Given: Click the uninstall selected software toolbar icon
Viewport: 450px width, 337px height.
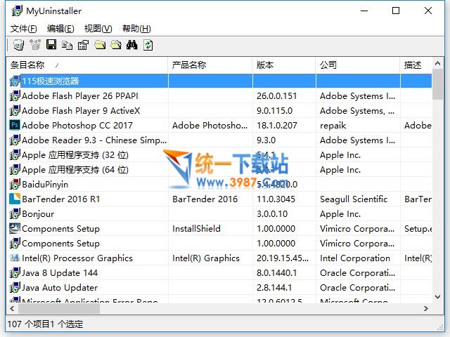Looking at the screenshot, I should [x=19, y=45].
